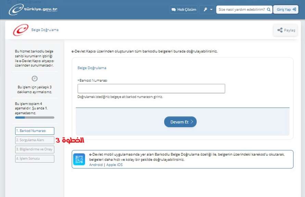Select step 3. Bilgilendirme ve Onay
The width and height of the screenshot is (305, 197).
pyautogui.click(x=35, y=149)
